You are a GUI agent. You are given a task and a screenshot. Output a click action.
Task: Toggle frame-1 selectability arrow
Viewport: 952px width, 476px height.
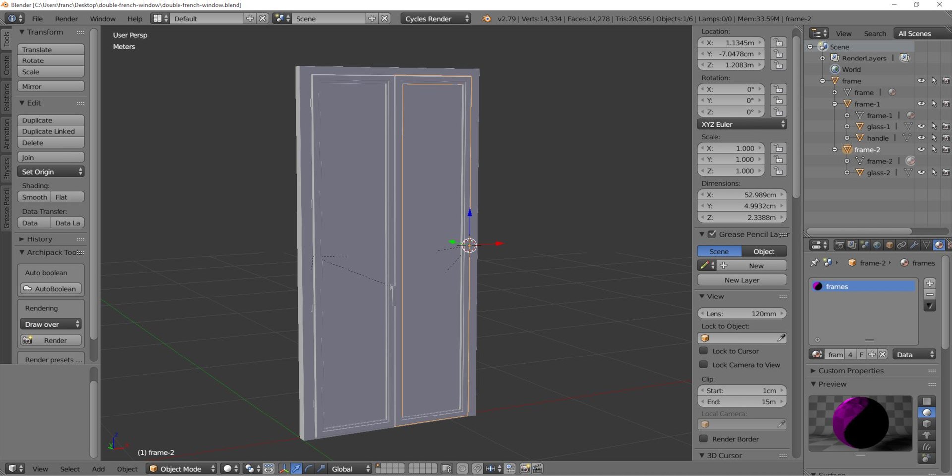[x=934, y=104]
